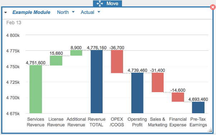Click the 15,660 data label
Viewport: 216px width, 135px height.
coord(56,53)
